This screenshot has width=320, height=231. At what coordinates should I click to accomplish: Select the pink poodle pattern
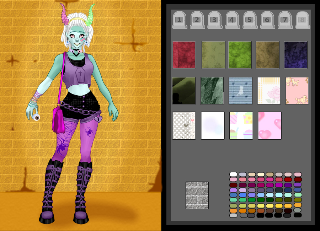point(297,91)
